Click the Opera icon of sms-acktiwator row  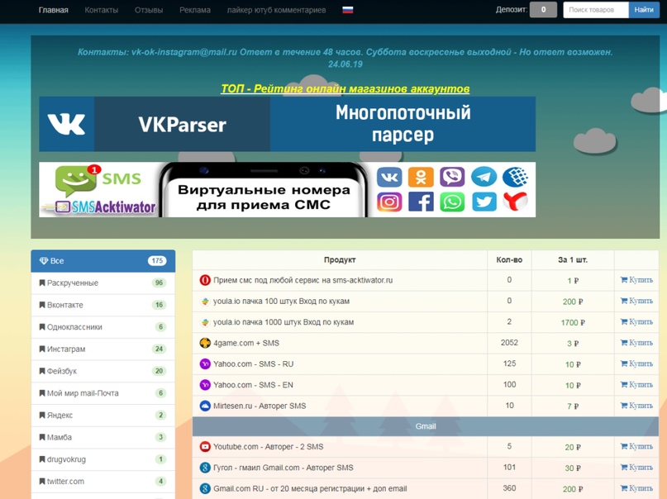[205, 280]
